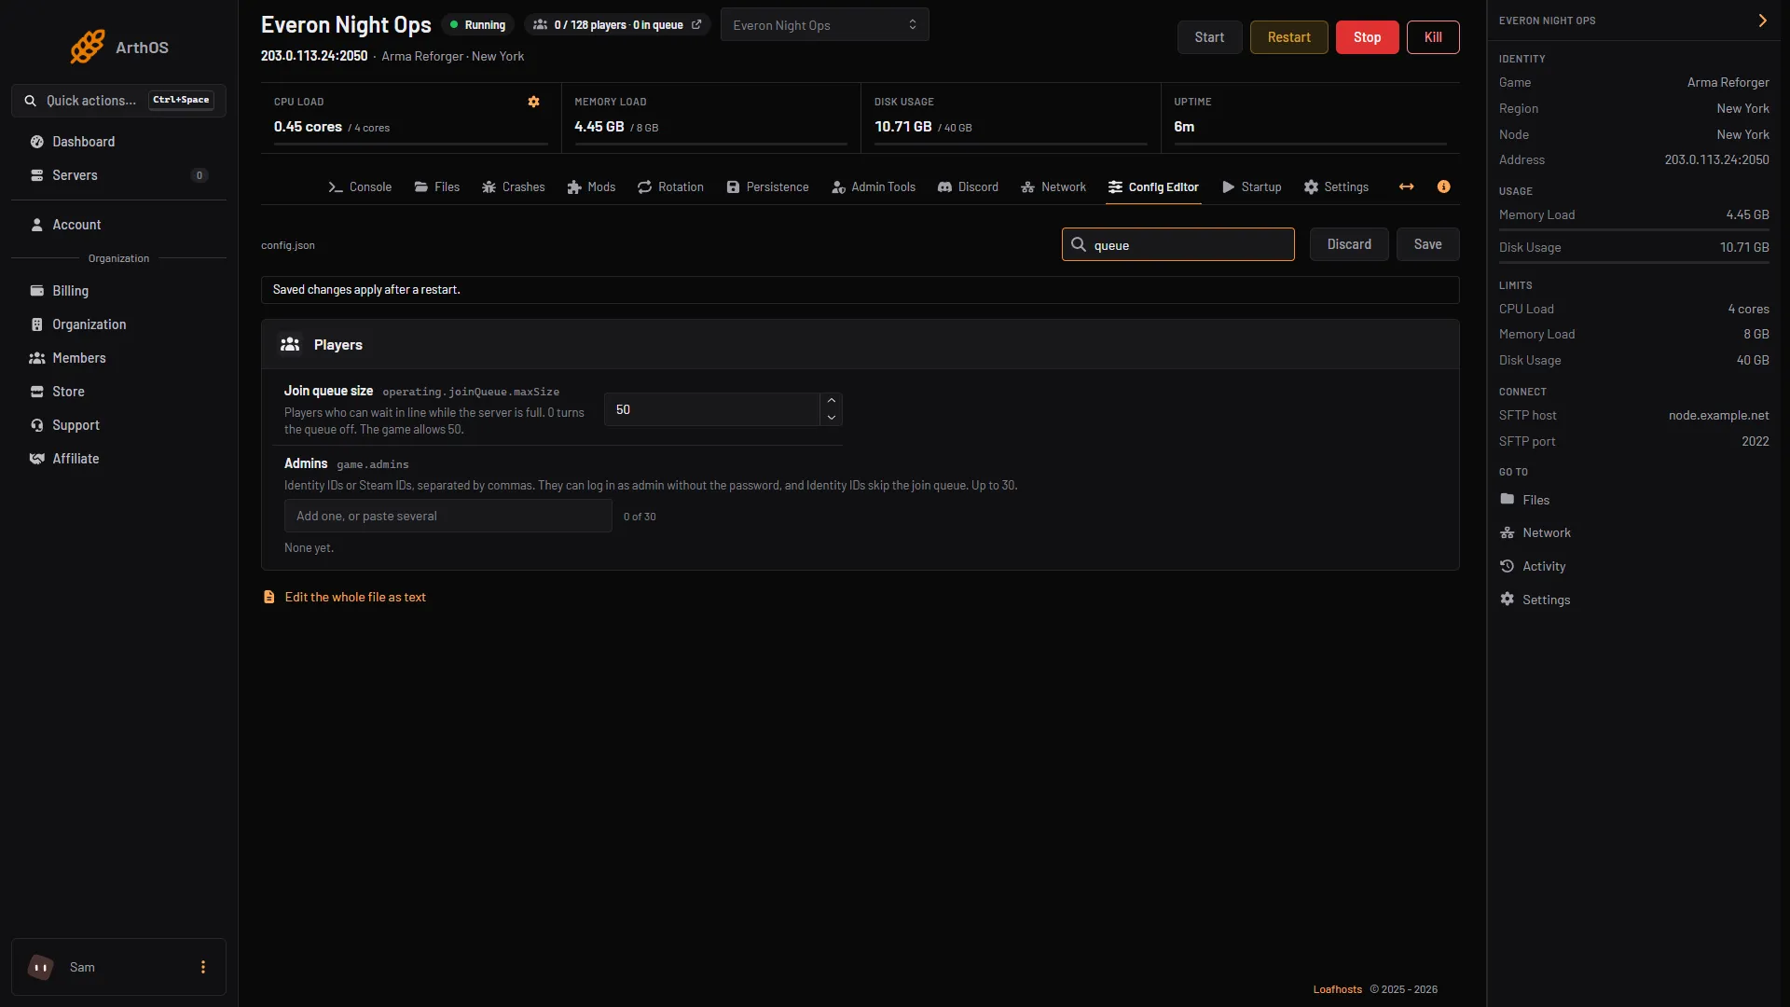This screenshot has height=1007, width=1790.
Task: Open CPU load gear settings icon
Action: coord(534,102)
